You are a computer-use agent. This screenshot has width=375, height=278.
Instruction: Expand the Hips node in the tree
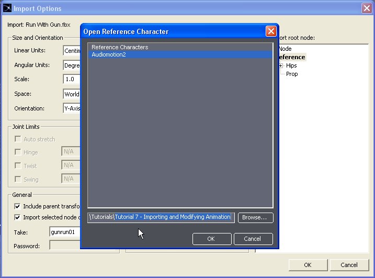281,65
